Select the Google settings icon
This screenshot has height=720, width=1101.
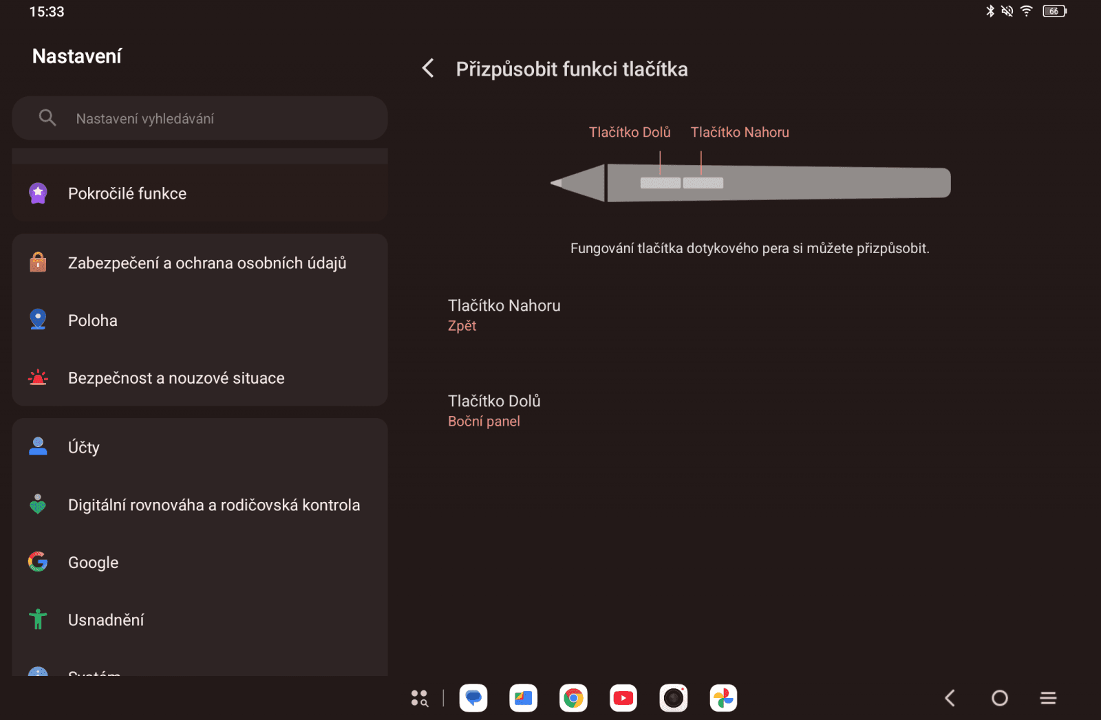[x=37, y=562]
